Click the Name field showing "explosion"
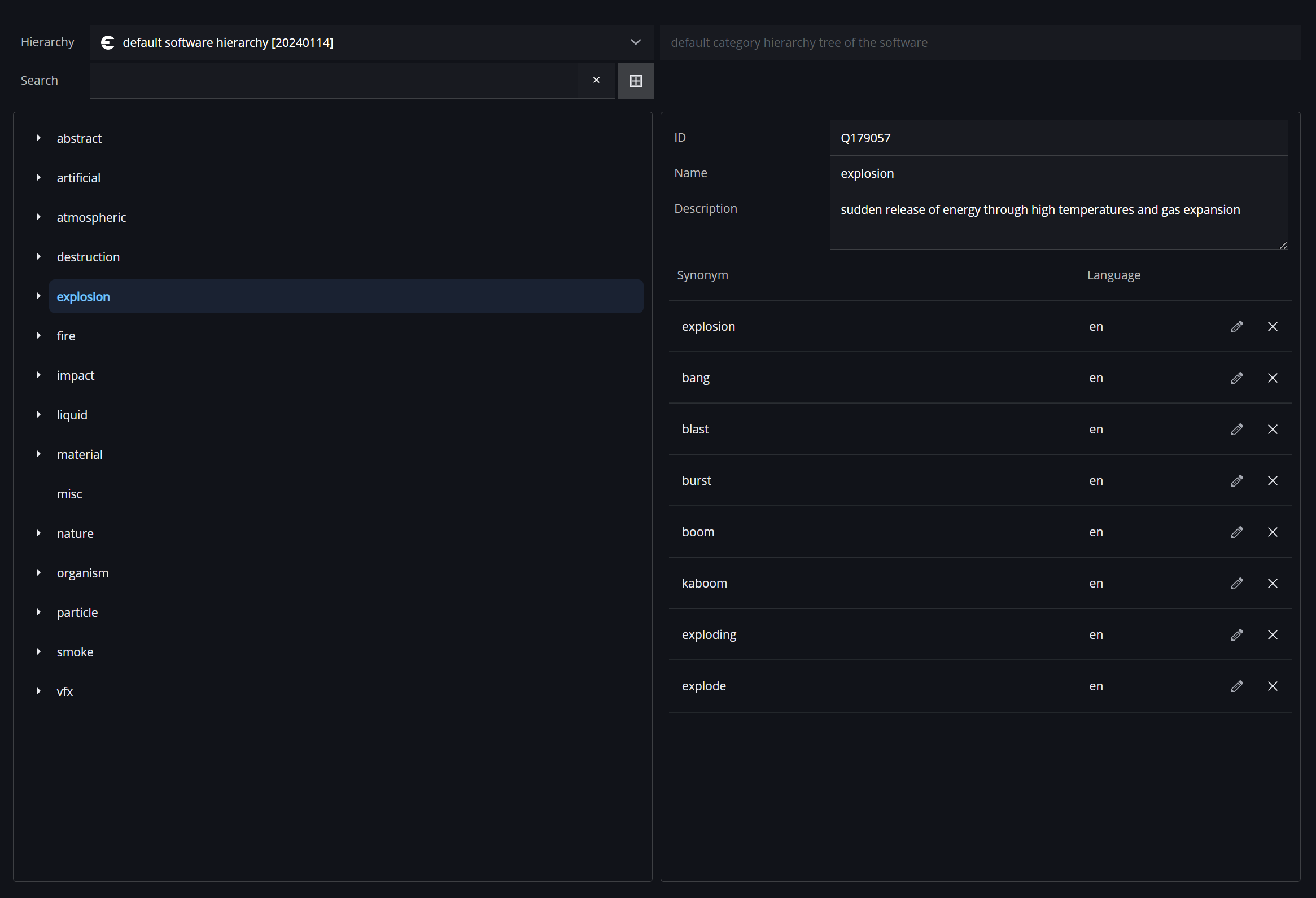Screen dimensions: 1316x898 (1059, 173)
